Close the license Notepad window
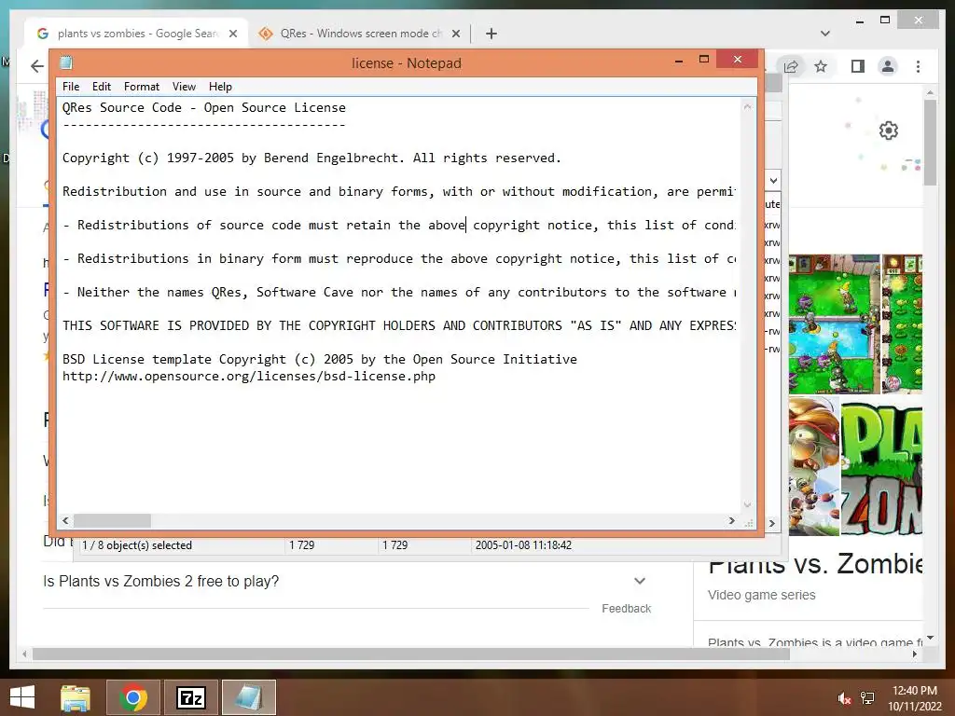This screenshot has height=716, width=955. point(738,59)
